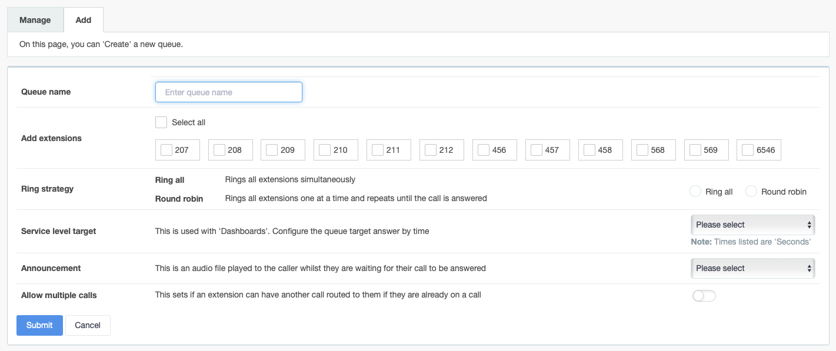Screen dimensions: 836x351
Task: Check the extension 569 box
Action: pos(695,150)
